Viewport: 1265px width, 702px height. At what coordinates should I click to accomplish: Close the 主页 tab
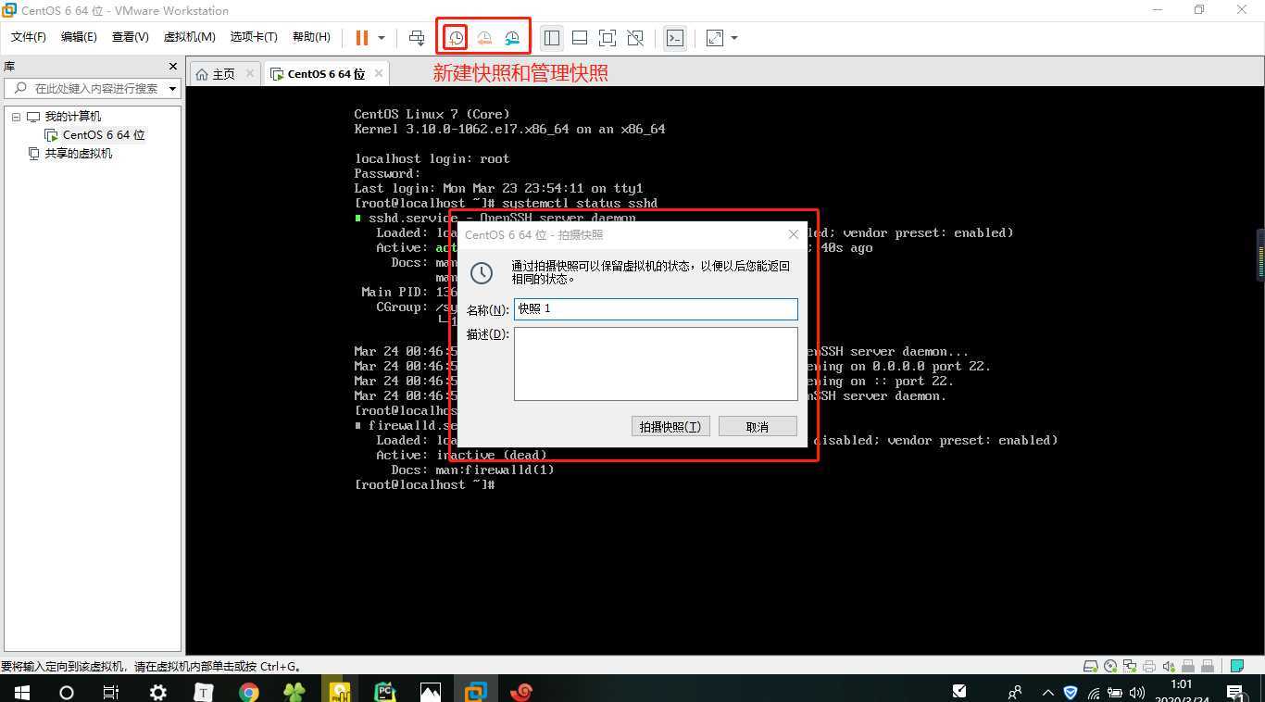[x=250, y=73]
